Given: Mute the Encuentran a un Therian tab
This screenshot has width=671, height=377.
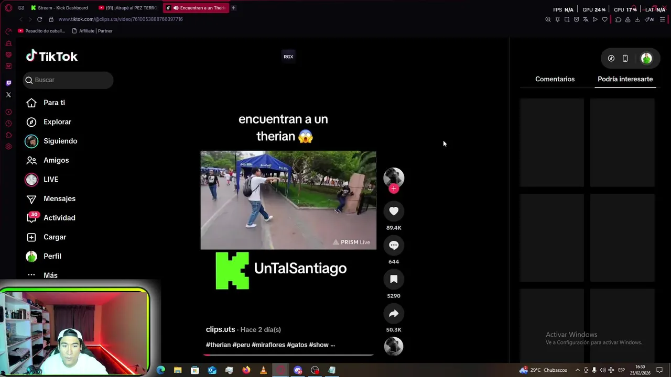Looking at the screenshot, I should point(176,8).
